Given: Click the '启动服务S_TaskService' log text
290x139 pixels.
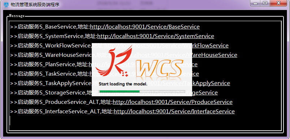Looking at the screenshot, I should tap(47, 74).
